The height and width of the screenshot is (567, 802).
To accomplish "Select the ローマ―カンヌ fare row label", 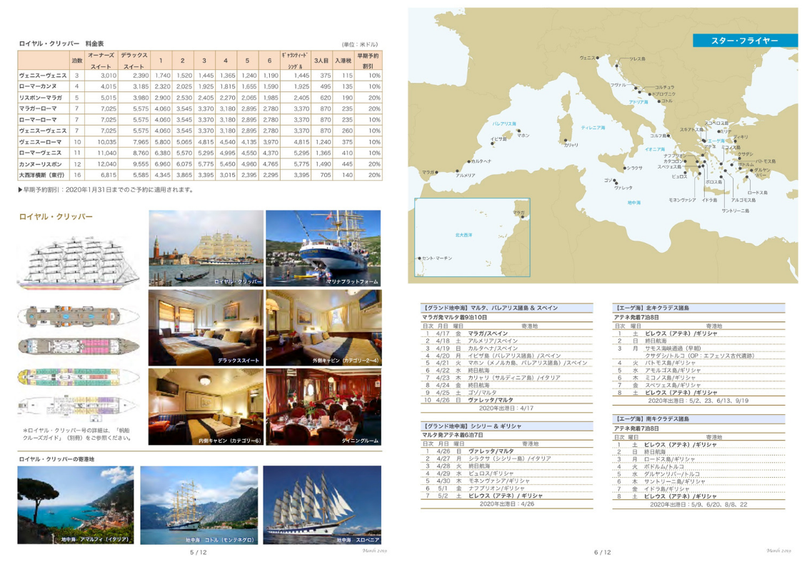I will point(38,86).
